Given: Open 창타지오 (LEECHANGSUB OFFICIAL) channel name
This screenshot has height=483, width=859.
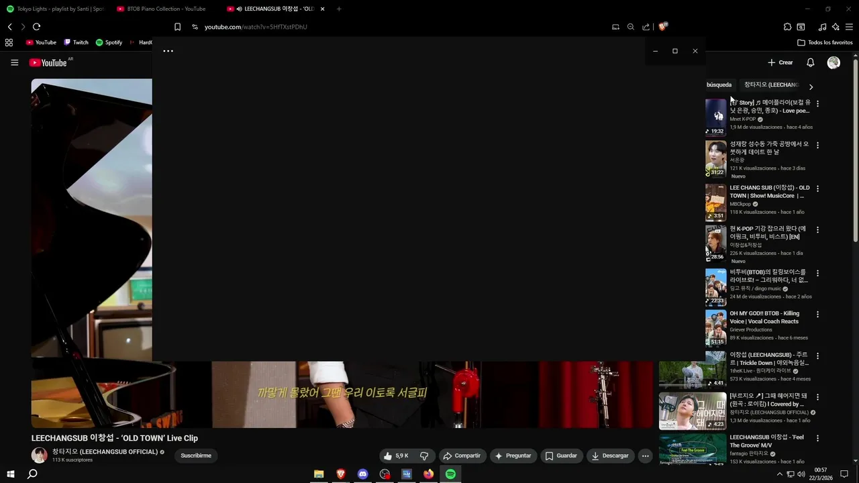Looking at the screenshot, I should coord(105,452).
